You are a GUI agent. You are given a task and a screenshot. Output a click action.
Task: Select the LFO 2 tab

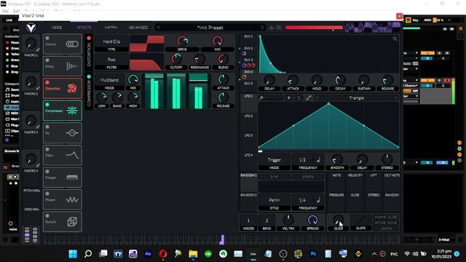pos(248,116)
